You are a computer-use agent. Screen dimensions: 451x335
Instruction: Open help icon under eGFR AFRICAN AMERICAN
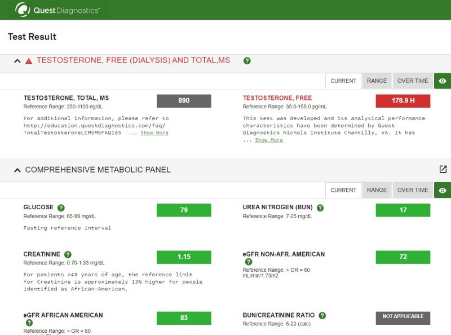29,323
